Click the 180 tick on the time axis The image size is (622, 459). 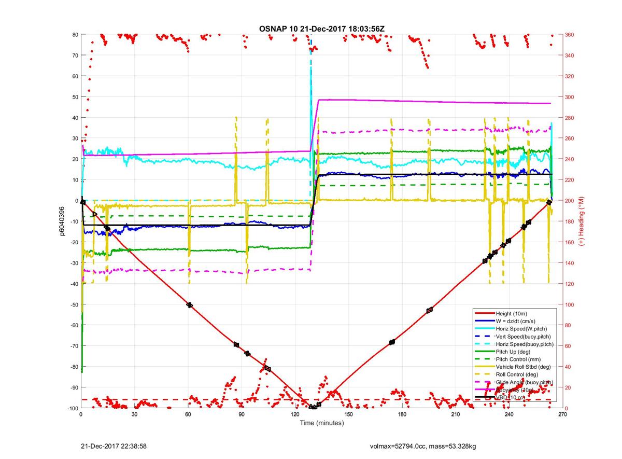click(402, 414)
